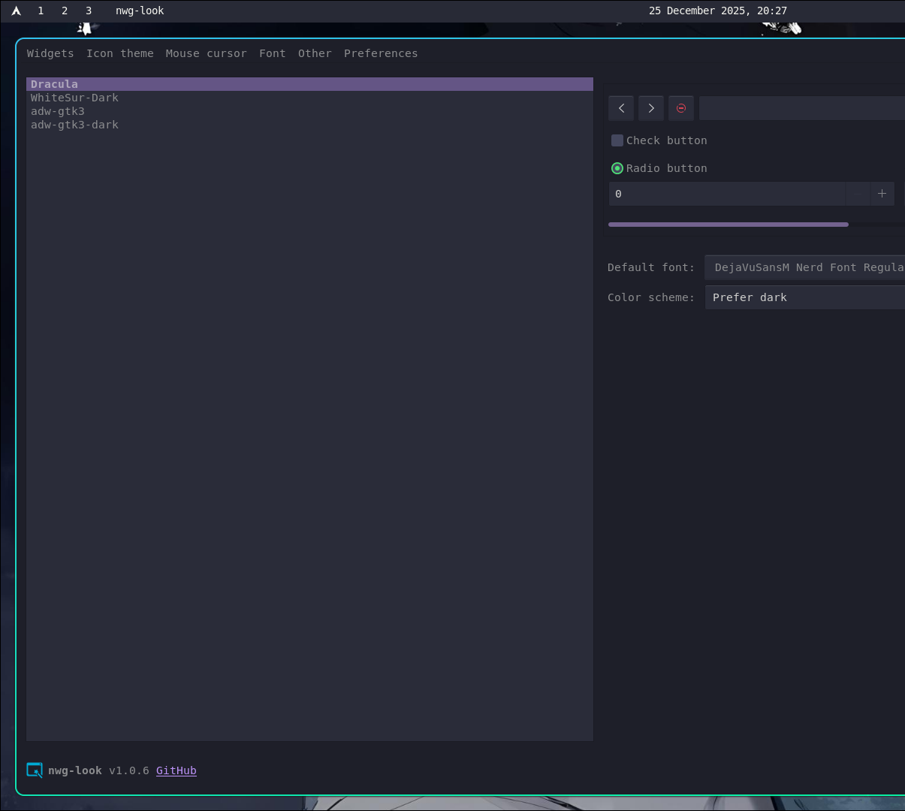This screenshot has width=905, height=811.
Task: Switch to the Icon theme tab
Action: coord(120,53)
